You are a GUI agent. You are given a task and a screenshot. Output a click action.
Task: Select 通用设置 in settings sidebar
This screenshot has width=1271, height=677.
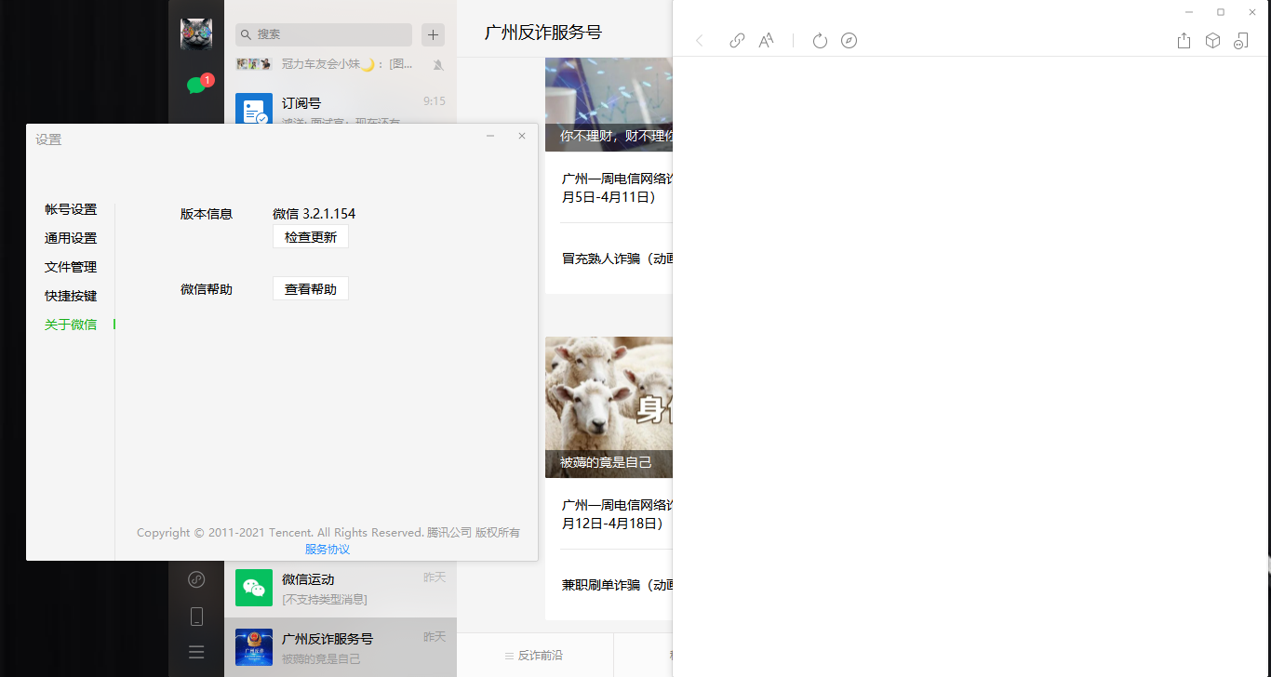[x=71, y=238]
